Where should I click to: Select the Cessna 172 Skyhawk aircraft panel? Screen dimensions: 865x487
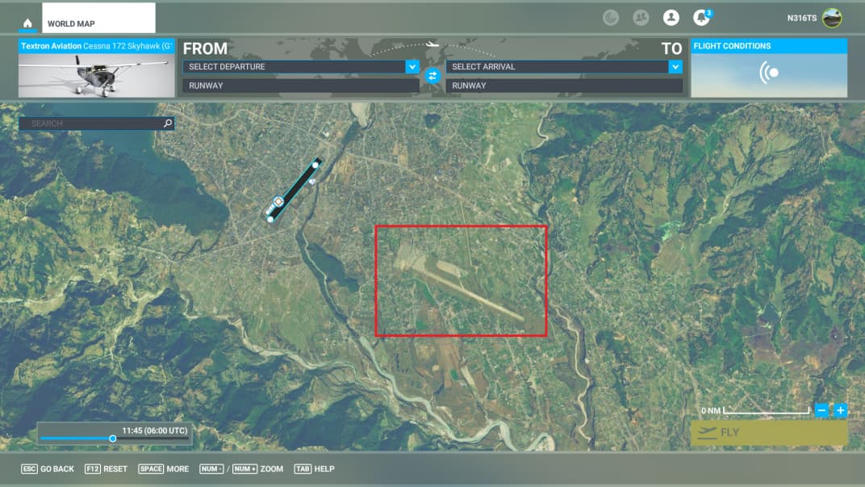click(x=97, y=69)
